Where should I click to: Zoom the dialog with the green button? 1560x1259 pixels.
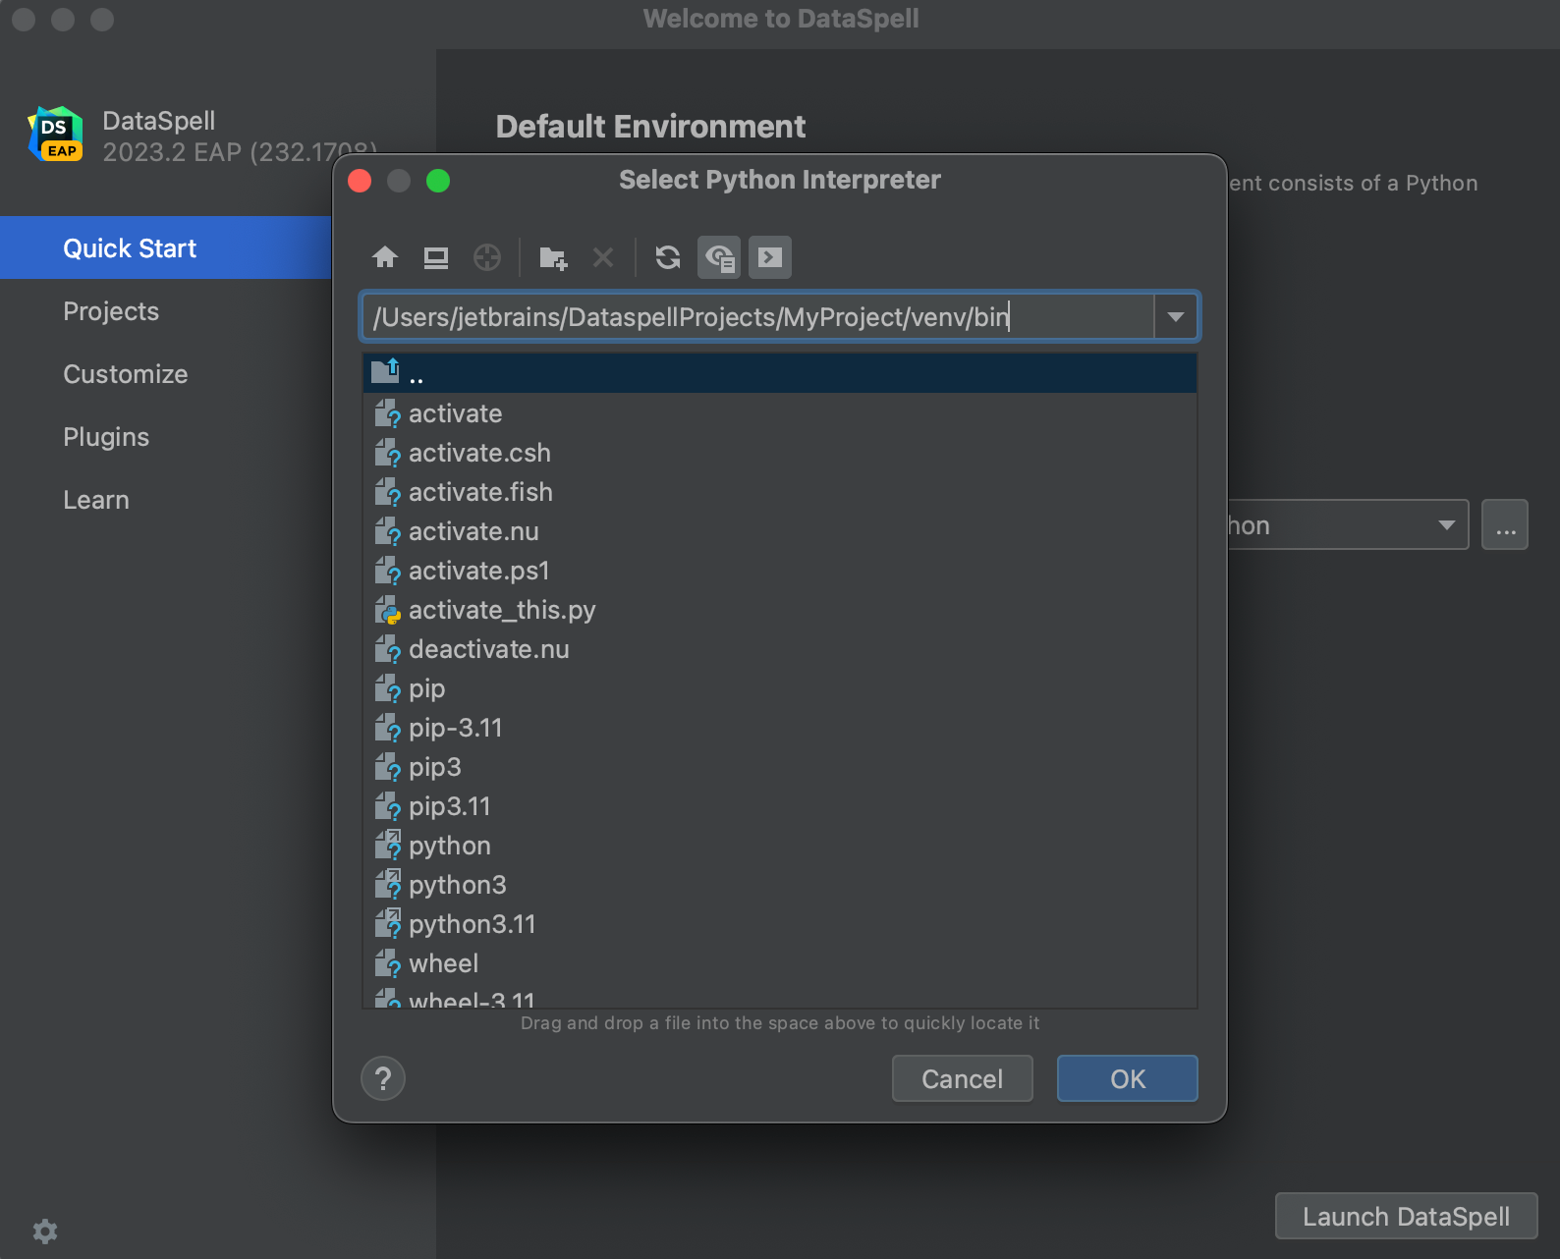pos(438,181)
